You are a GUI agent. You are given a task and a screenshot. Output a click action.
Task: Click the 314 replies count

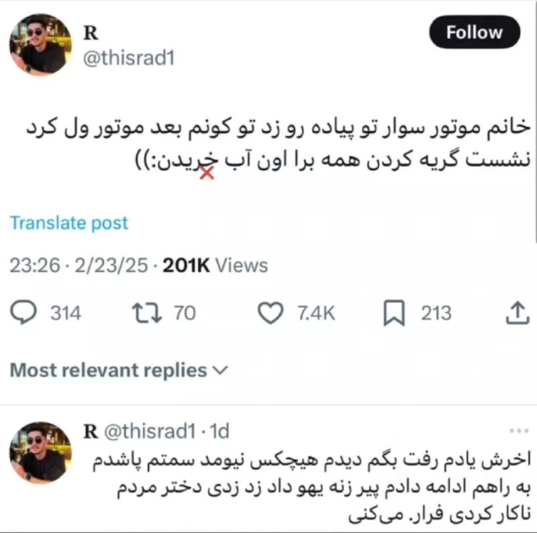(66, 313)
